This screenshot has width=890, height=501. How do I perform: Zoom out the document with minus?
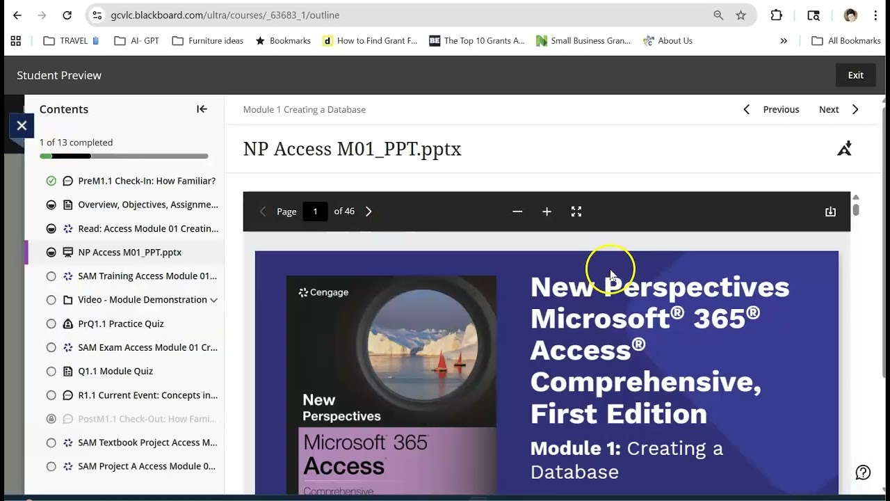pyautogui.click(x=517, y=212)
